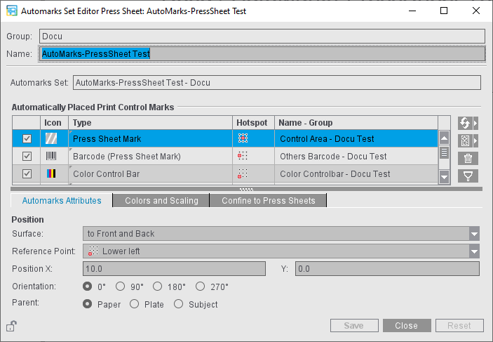Click the Group input field
Image resolution: width=493 pixels, height=342 pixels.
(x=262, y=37)
